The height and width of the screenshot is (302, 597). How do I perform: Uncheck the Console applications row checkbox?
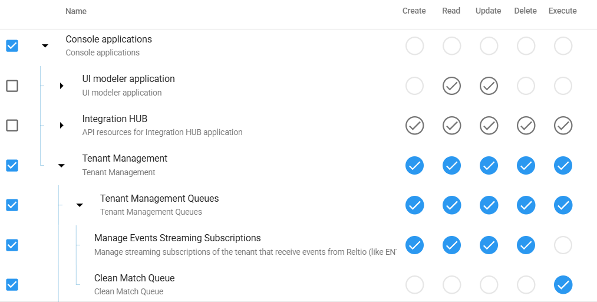click(12, 46)
